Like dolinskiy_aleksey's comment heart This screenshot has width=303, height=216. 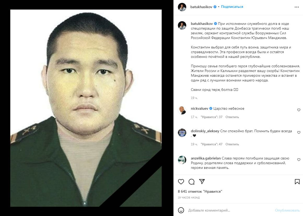click(299, 132)
